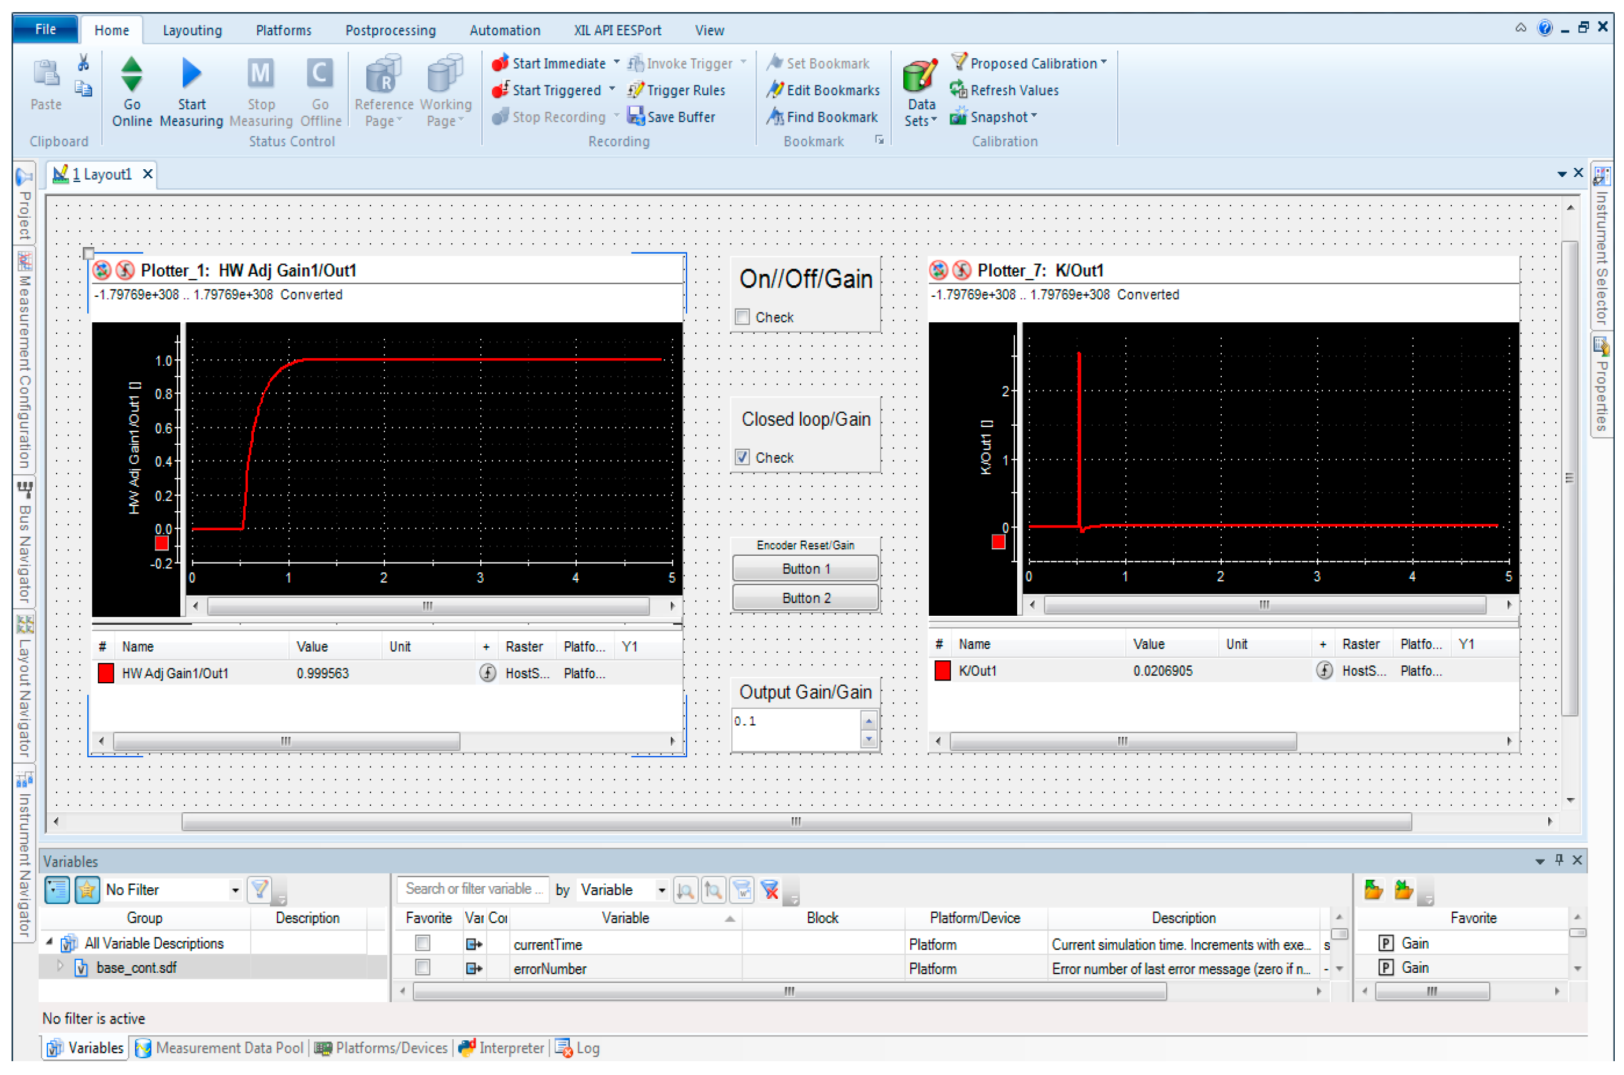Click Refresh Values icon
This screenshot has width=1624, height=1075.
coord(958,90)
